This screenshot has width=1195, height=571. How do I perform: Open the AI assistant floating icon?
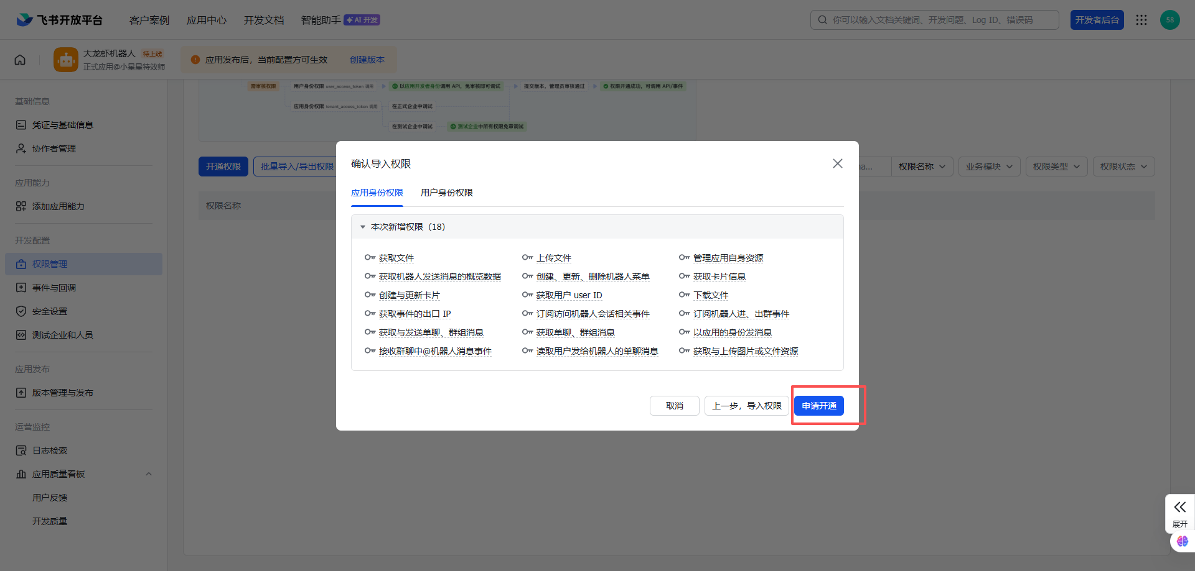point(1182,541)
